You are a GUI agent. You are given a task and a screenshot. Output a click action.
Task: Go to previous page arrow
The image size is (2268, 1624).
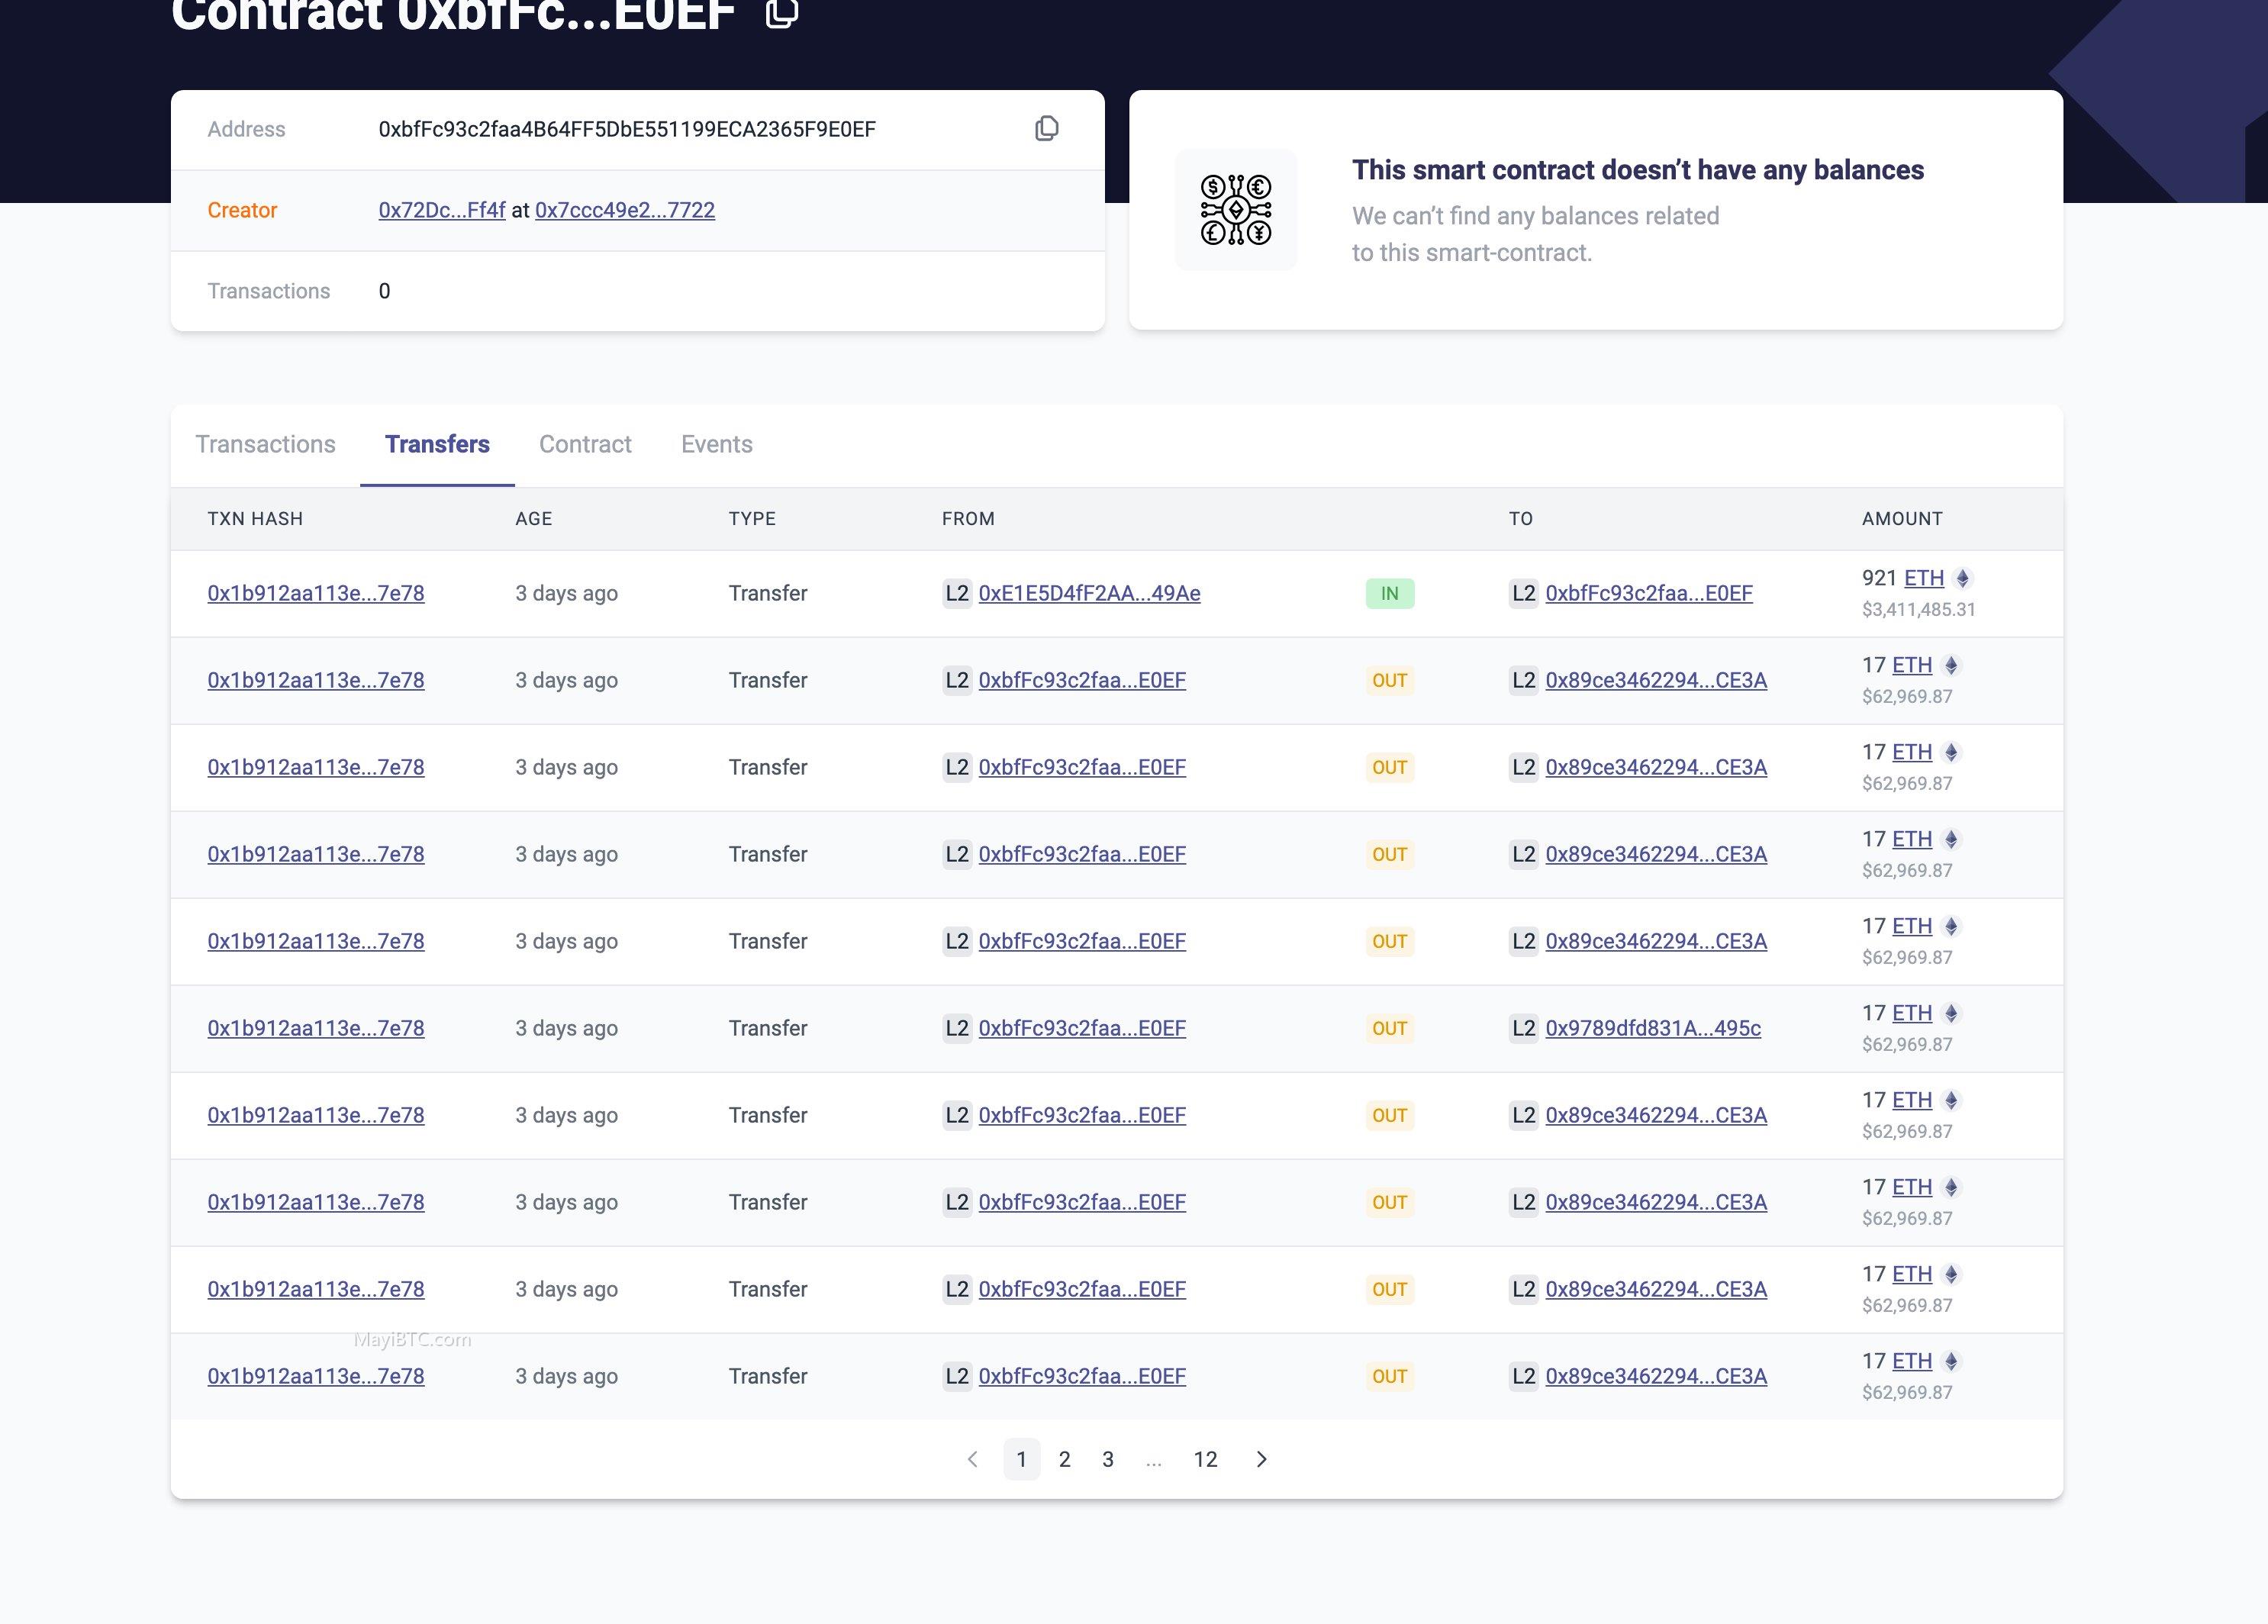coord(972,1459)
